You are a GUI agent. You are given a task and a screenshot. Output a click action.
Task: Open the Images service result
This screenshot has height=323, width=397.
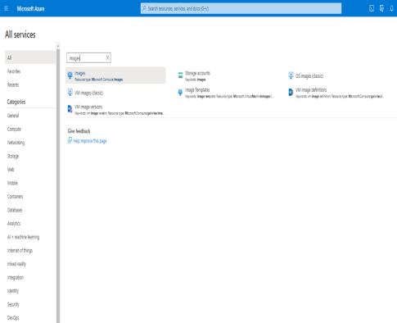point(115,75)
